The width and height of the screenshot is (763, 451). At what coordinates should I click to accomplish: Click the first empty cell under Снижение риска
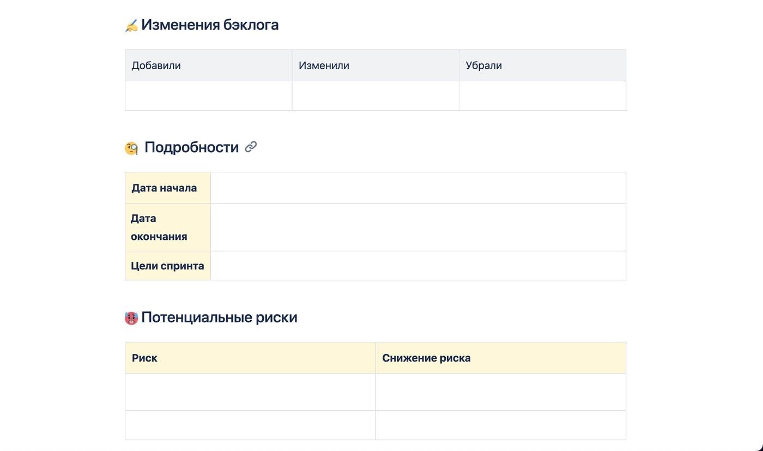(500, 392)
